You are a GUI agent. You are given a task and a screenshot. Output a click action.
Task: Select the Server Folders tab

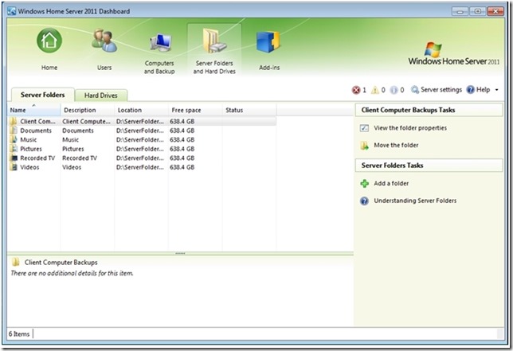(x=43, y=95)
